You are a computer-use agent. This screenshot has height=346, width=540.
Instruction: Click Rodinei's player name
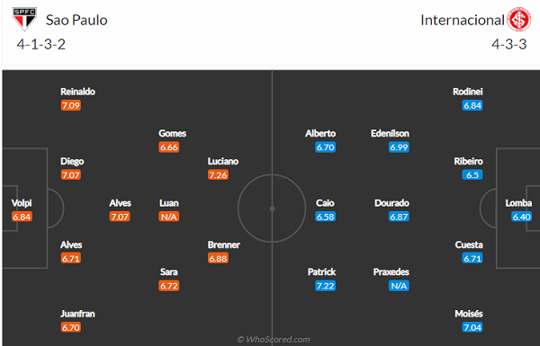click(x=468, y=92)
